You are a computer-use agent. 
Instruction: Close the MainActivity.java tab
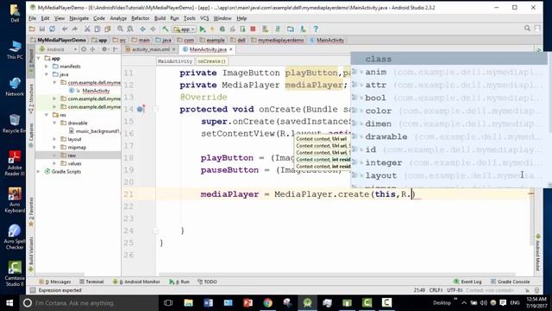pyautogui.click(x=231, y=49)
